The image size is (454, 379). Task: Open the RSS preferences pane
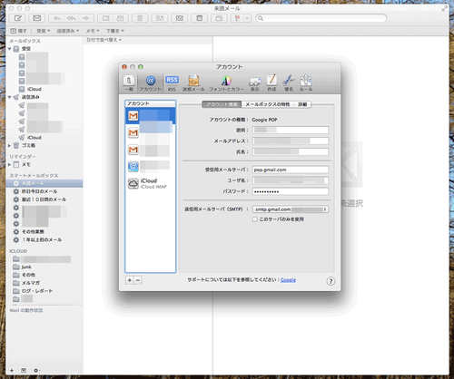pyautogui.click(x=172, y=83)
